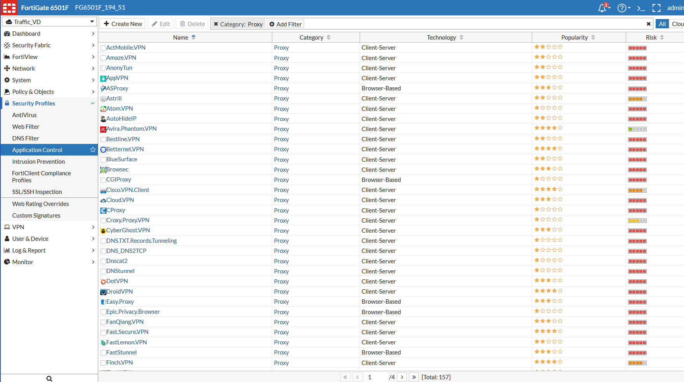Click the AppVPN application icon
The image size is (684, 382).
pyautogui.click(x=103, y=78)
